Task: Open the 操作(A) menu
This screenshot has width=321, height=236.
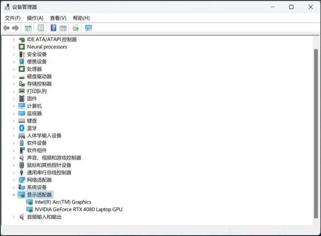Action: tap(35, 18)
